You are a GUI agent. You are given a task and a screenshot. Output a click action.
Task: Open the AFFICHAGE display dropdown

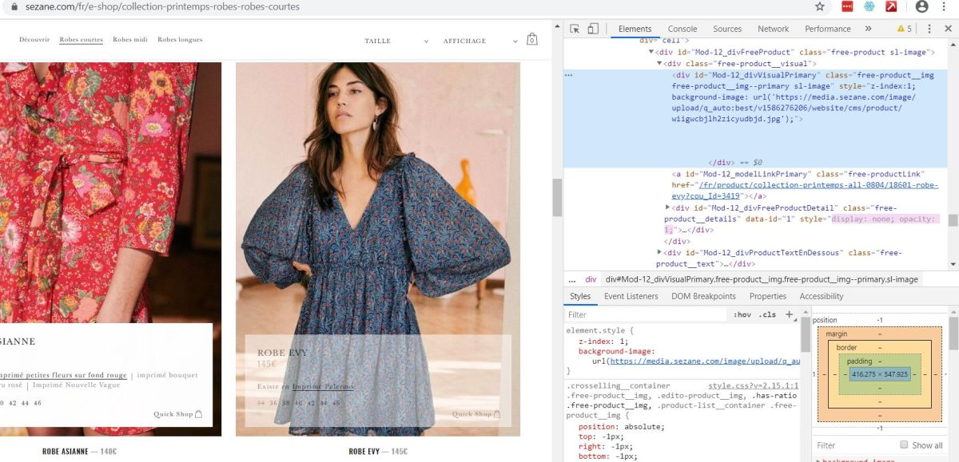click(479, 41)
